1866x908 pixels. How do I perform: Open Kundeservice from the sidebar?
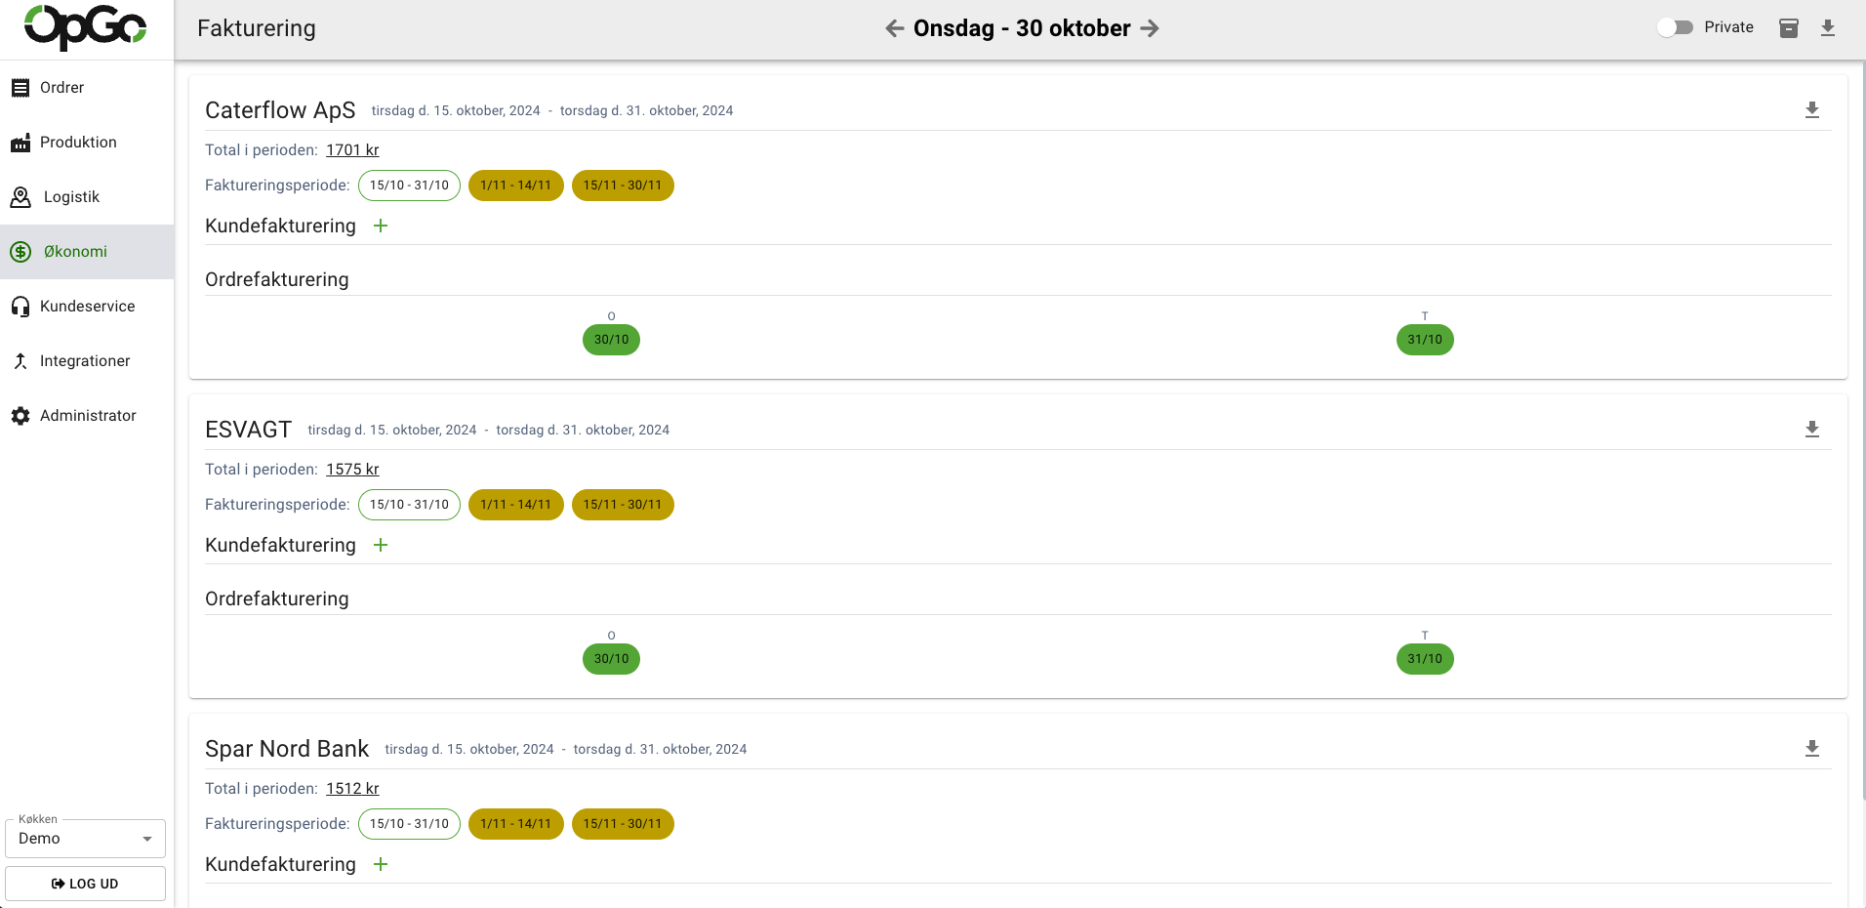pyautogui.click(x=87, y=307)
